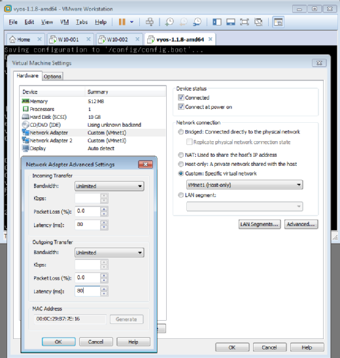Decrease outgoing Latency with down arrow
The image size is (340, 358).
[x=104, y=293]
